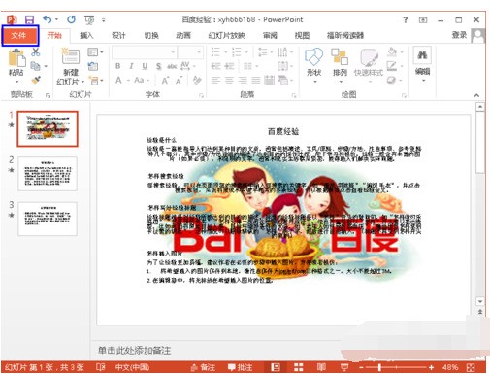
Task: Save the presentation with the floppy icon
Action: coord(29,19)
